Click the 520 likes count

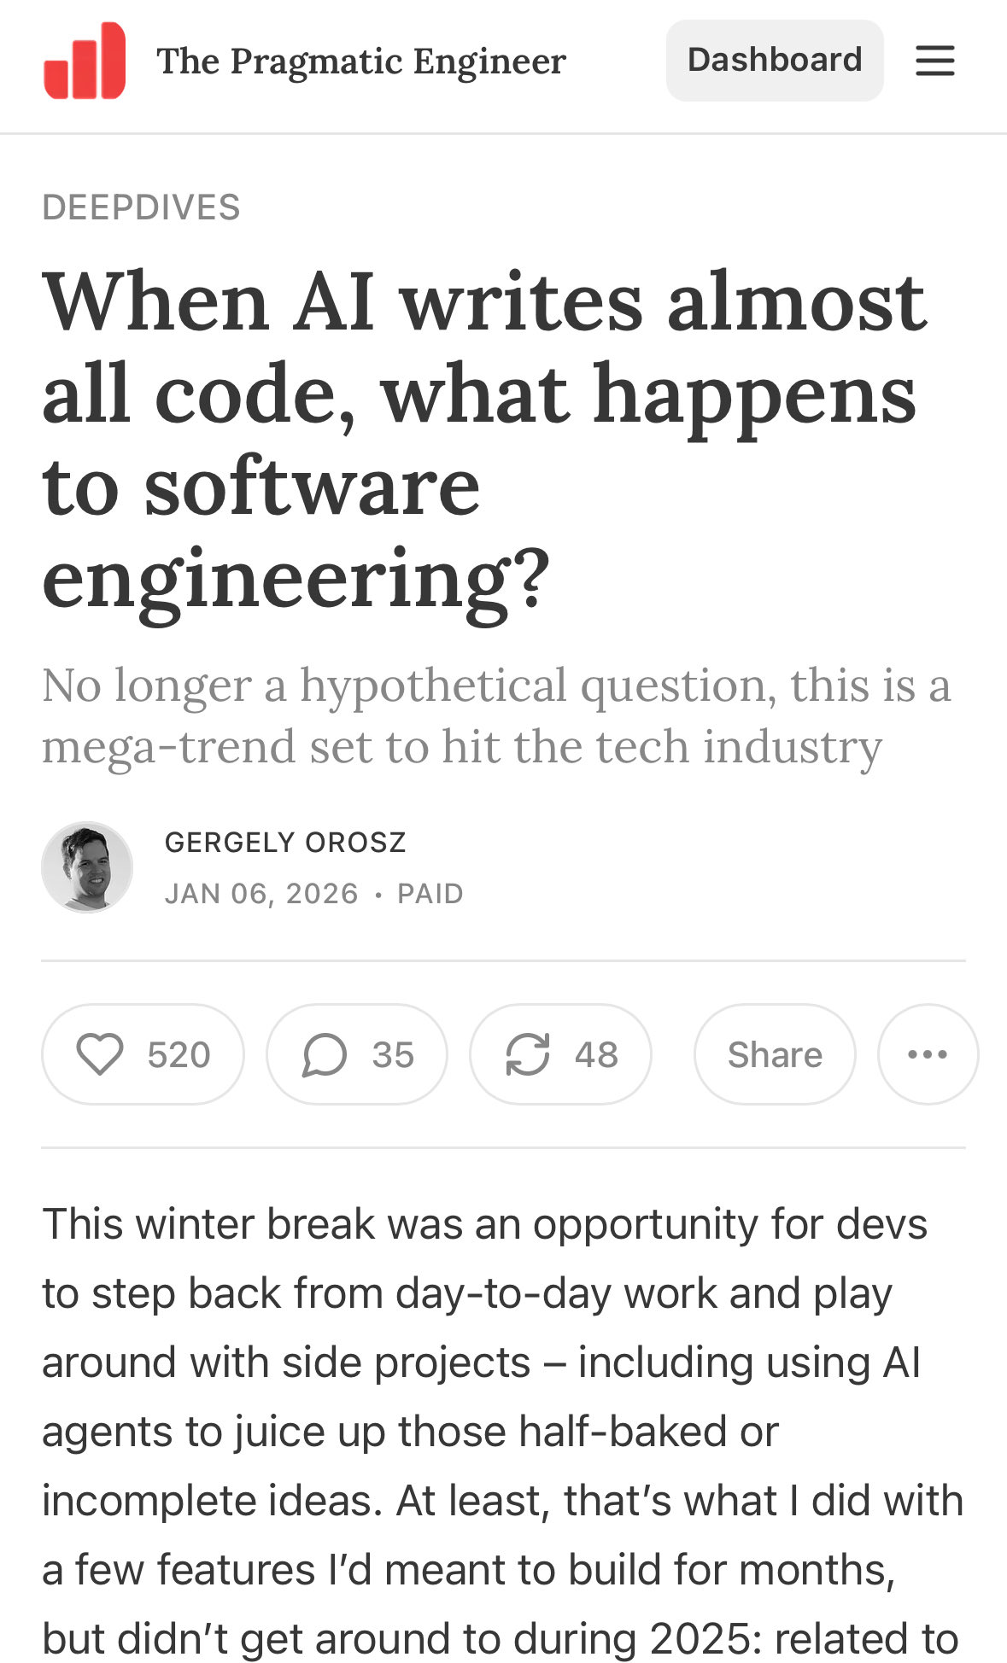coord(179,1055)
